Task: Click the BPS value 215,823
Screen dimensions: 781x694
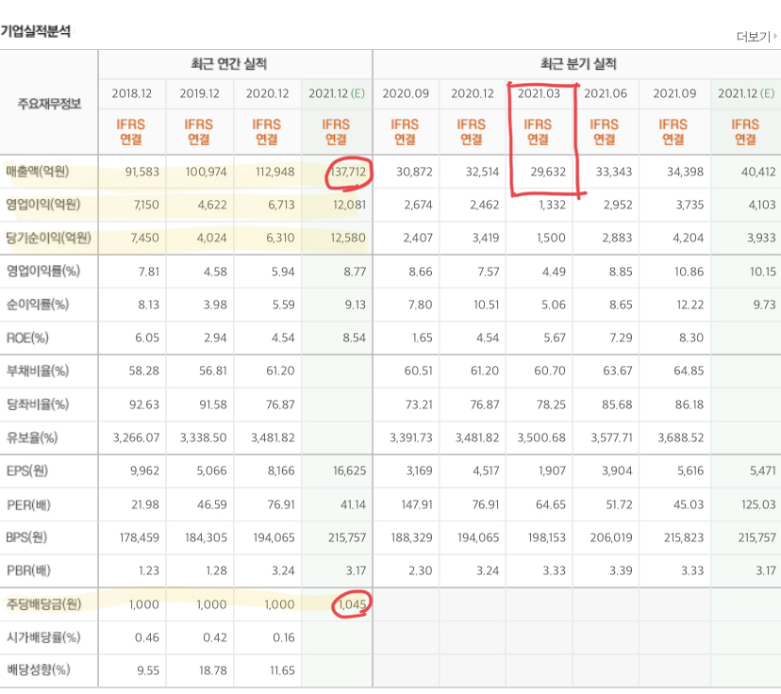Action: pyautogui.click(x=684, y=537)
